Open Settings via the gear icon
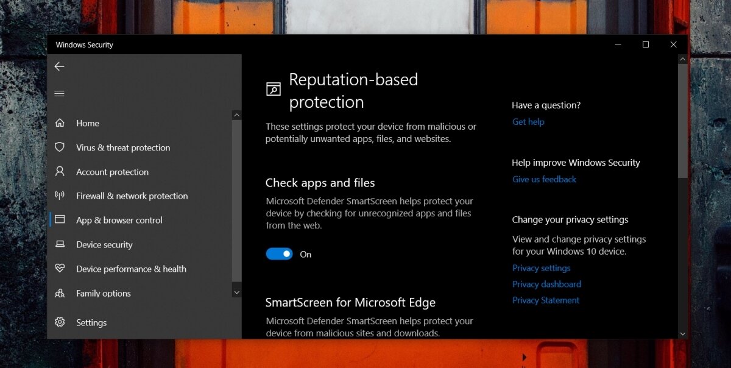 (59, 322)
